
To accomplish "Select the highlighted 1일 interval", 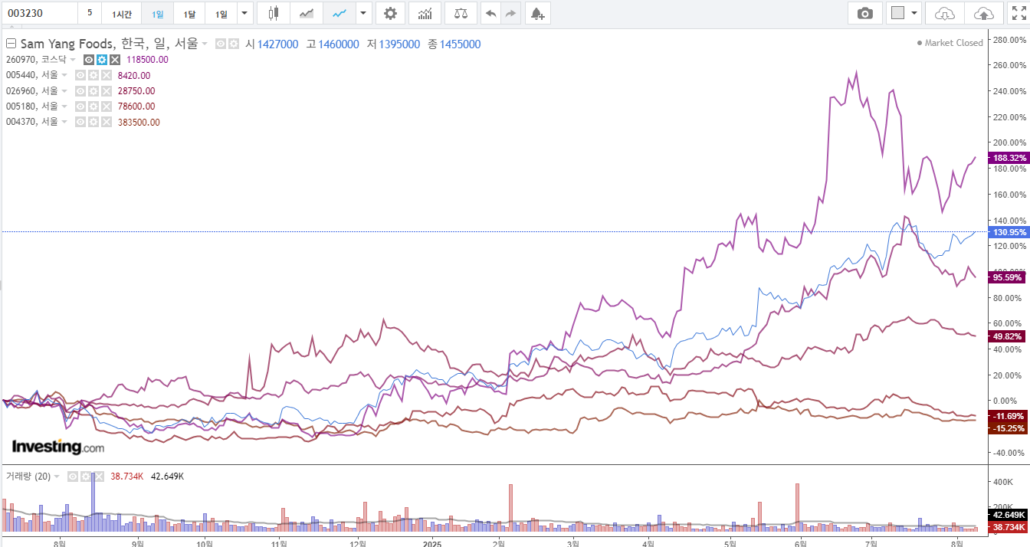I will (x=157, y=13).
